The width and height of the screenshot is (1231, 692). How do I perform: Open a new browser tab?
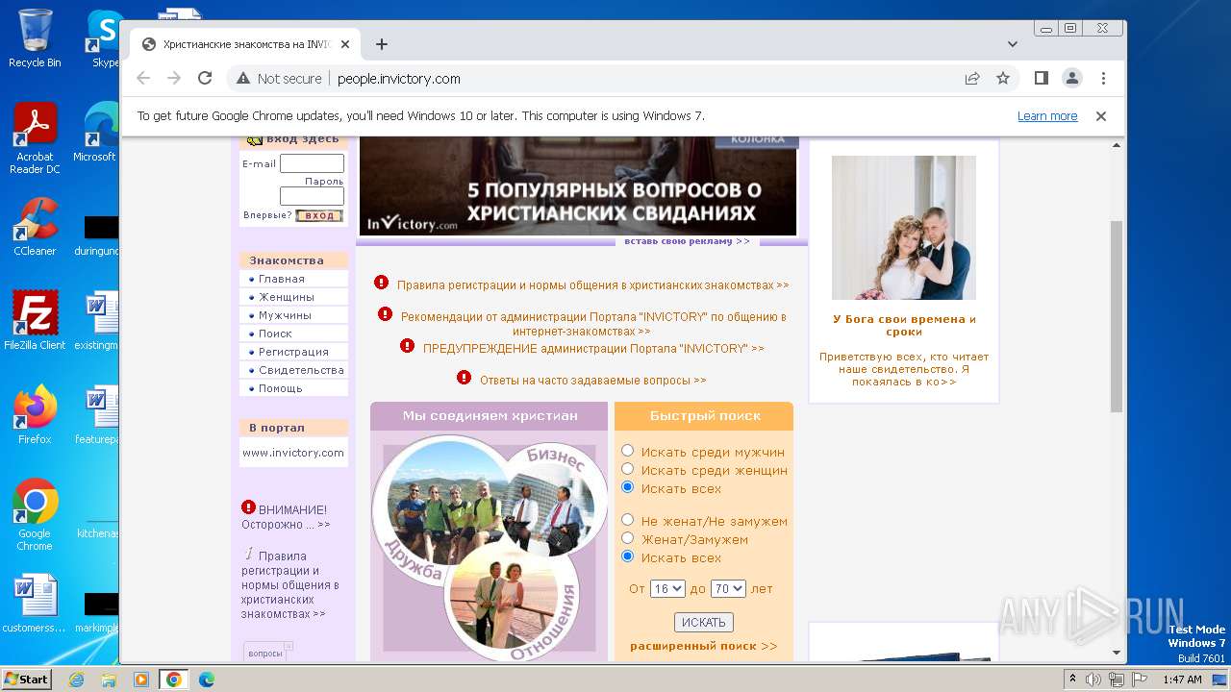pyautogui.click(x=382, y=44)
